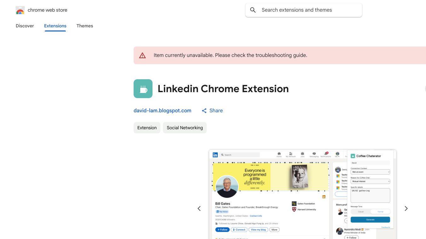Viewport: 426px width, 239px height.
Task: Select the Formal message tone option
Action: coord(380,212)
